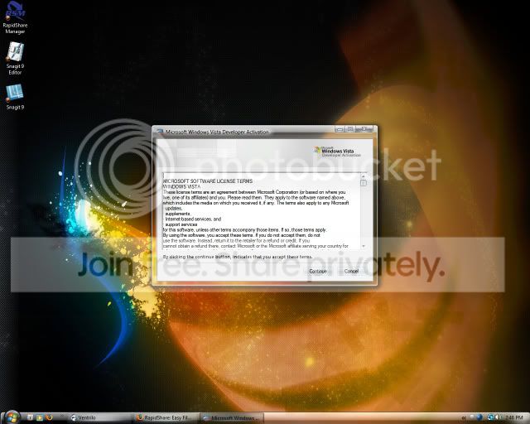Click the Windows Vista Developer Activation logo
The width and height of the screenshot is (530, 424).
tap(337, 152)
